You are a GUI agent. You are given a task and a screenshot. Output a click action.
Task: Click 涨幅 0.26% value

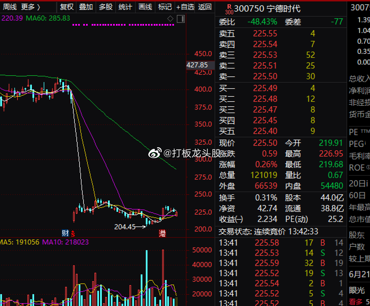point(266,164)
